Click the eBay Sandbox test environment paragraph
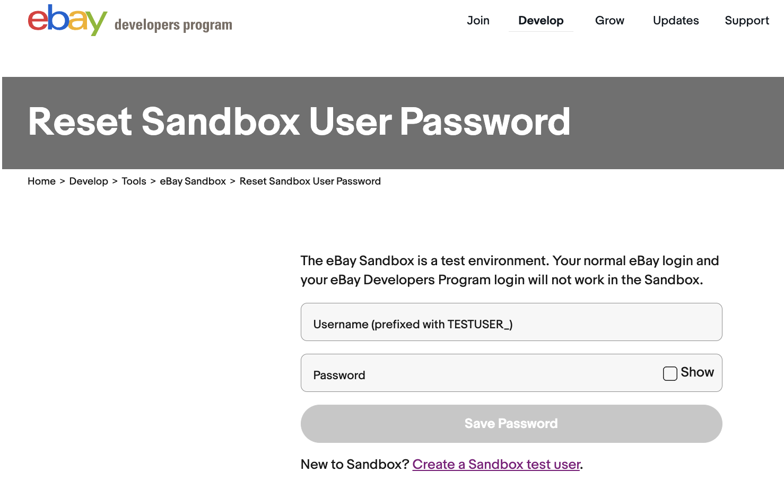The height and width of the screenshot is (489, 784). [x=510, y=270]
